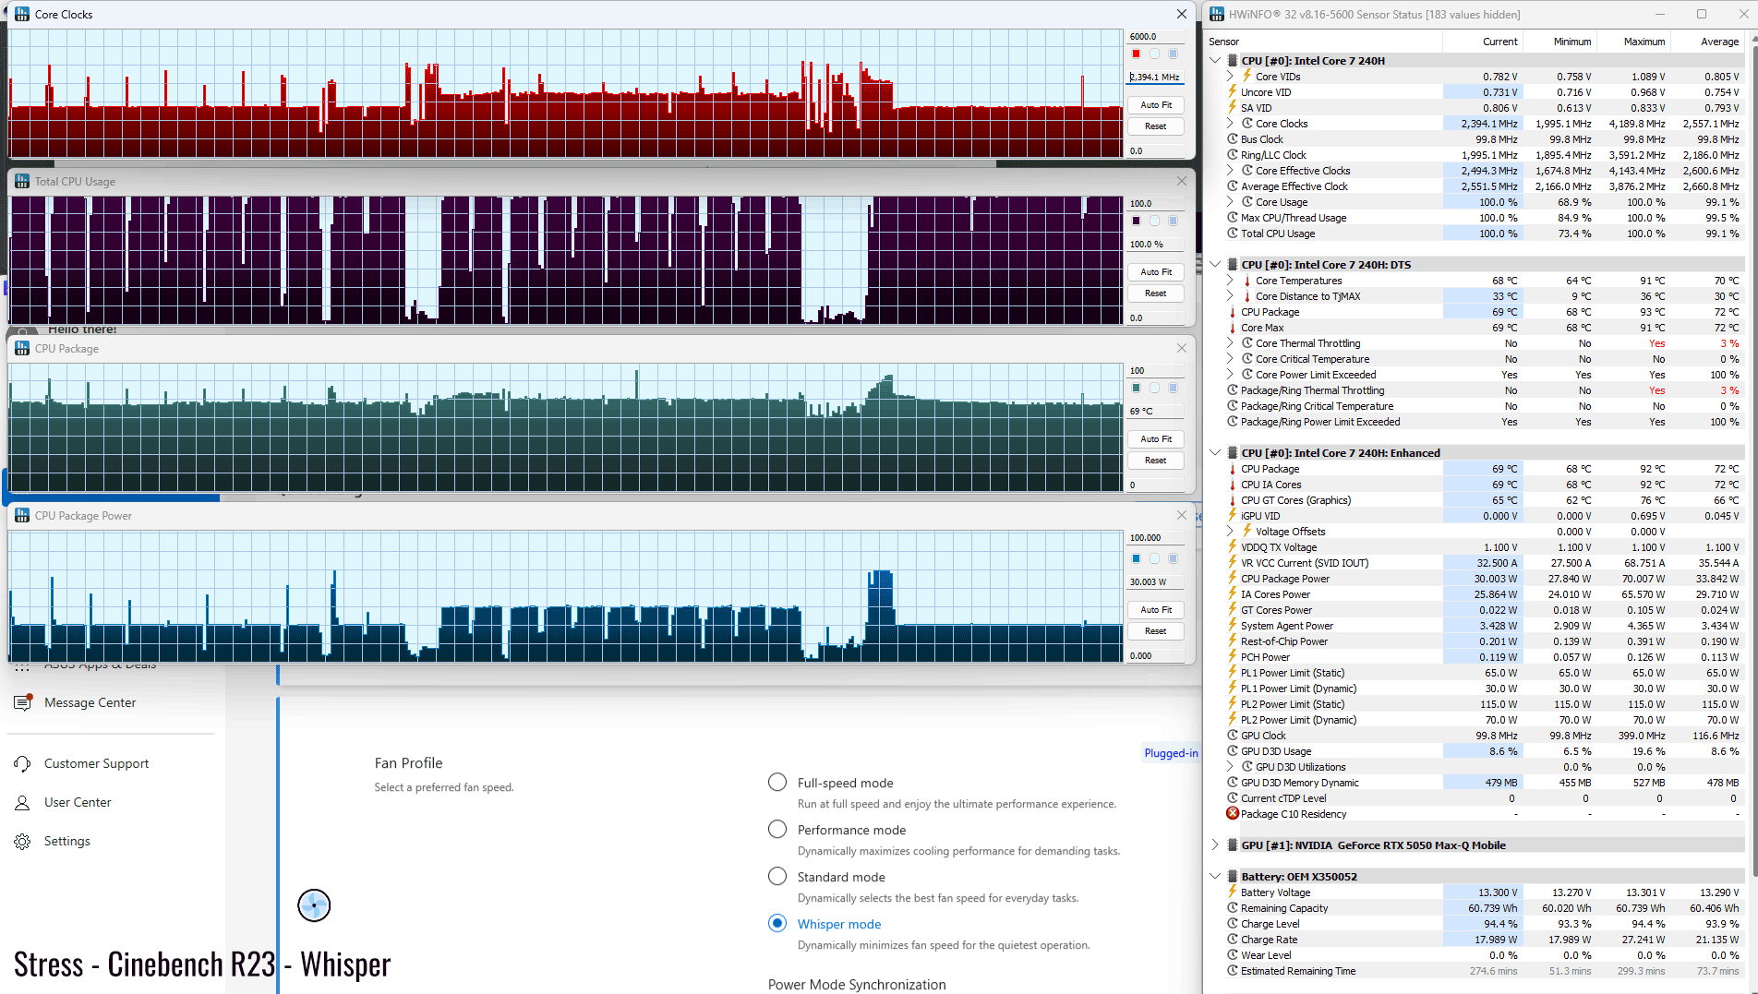This screenshot has height=994, width=1758.
Task: Select Whisper mode fan profile
Action: tap(777, 924)
